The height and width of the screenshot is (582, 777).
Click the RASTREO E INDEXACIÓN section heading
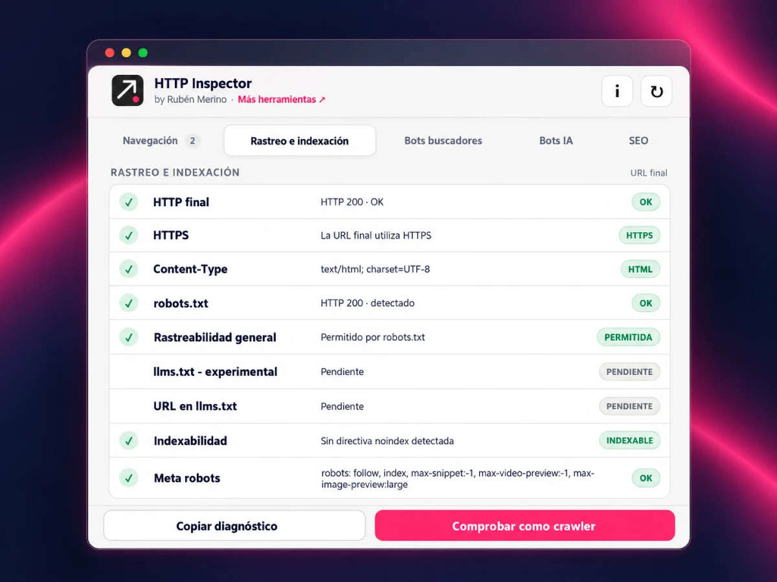pos(175,173)
